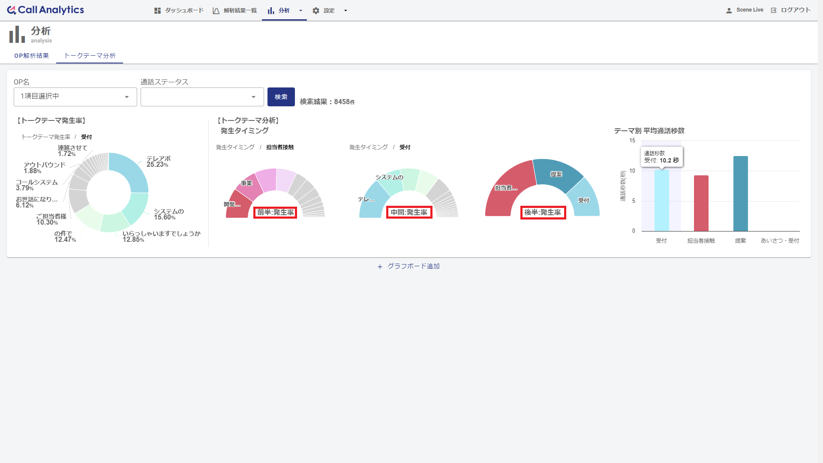Click the 受付 breadcrumb in donut chart
Screen dimensions: 823x463
[x=86, y=137]
